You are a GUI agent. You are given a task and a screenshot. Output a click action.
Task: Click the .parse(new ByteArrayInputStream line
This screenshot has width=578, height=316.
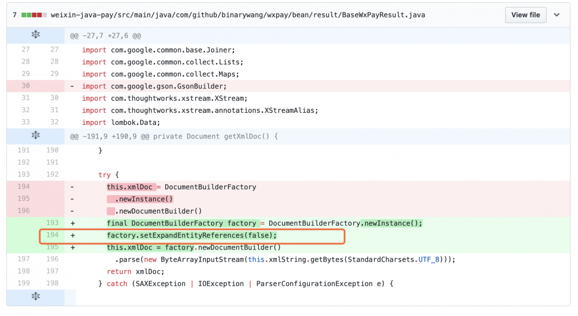(x=286, y=259)
